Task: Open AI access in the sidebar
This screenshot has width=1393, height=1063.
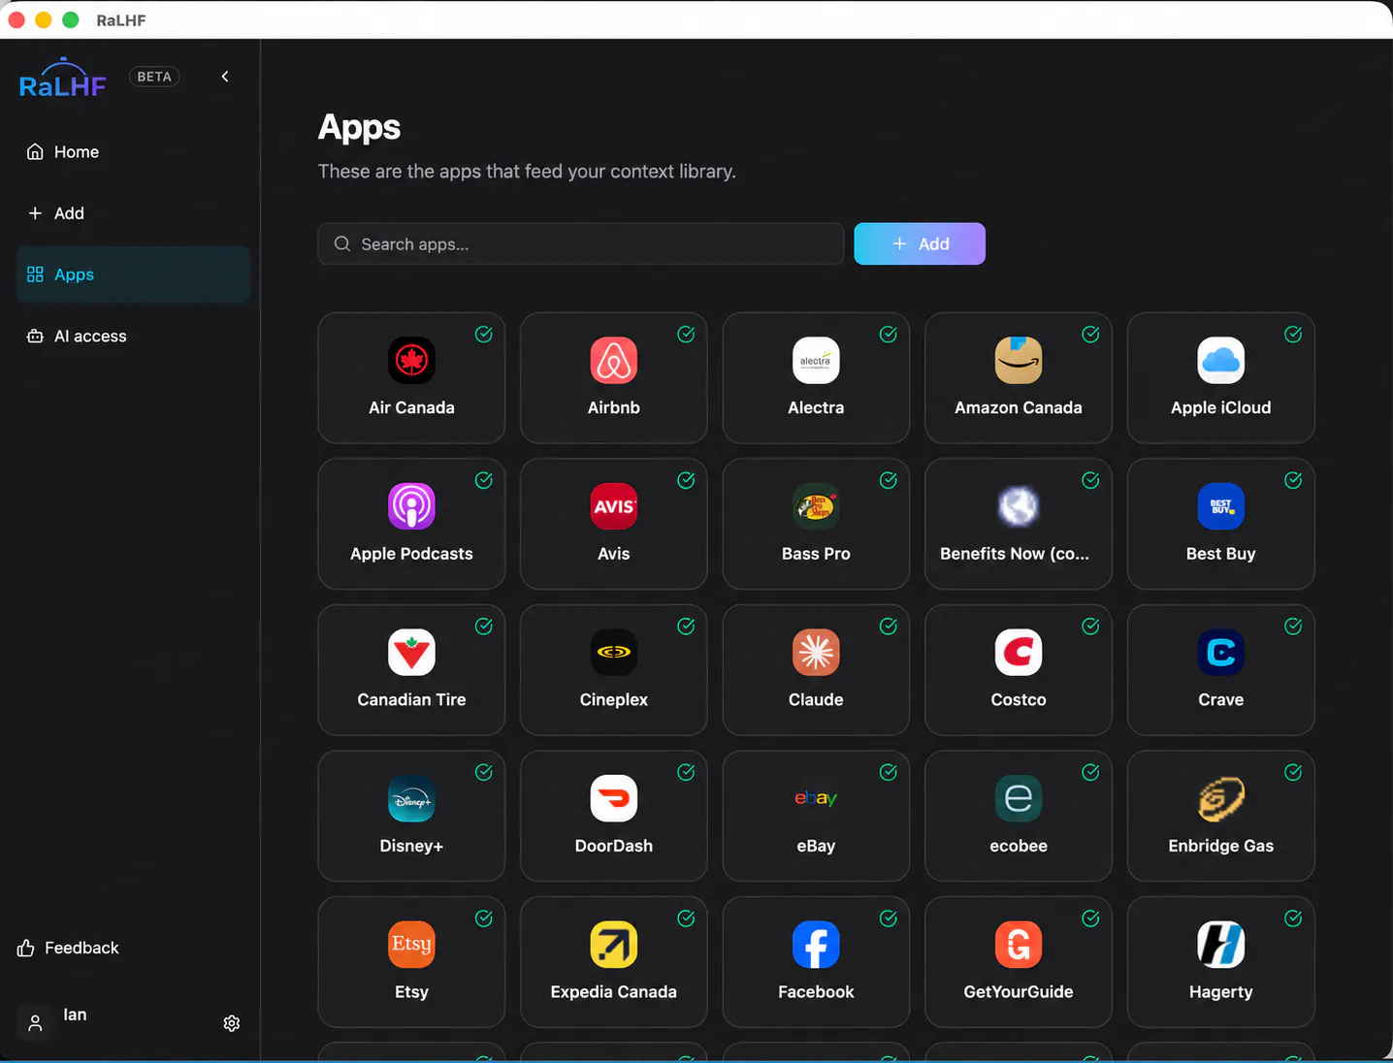Action: (x=133, y=337)
